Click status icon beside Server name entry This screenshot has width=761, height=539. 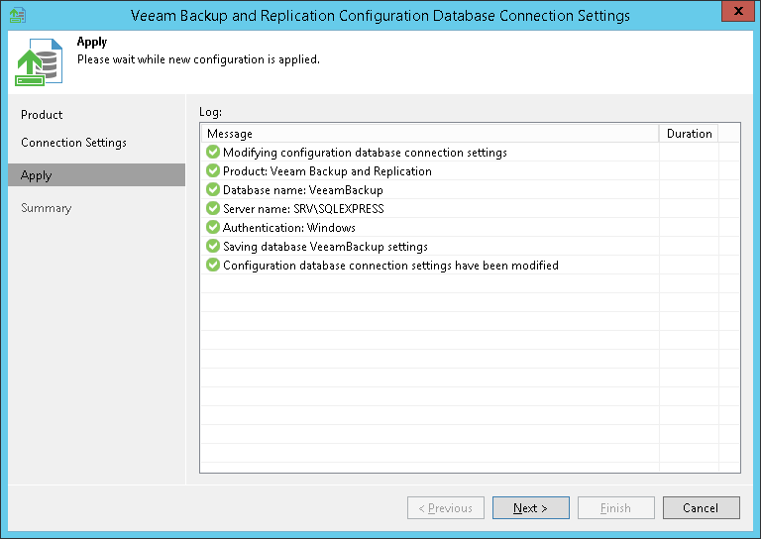point(212,209)
